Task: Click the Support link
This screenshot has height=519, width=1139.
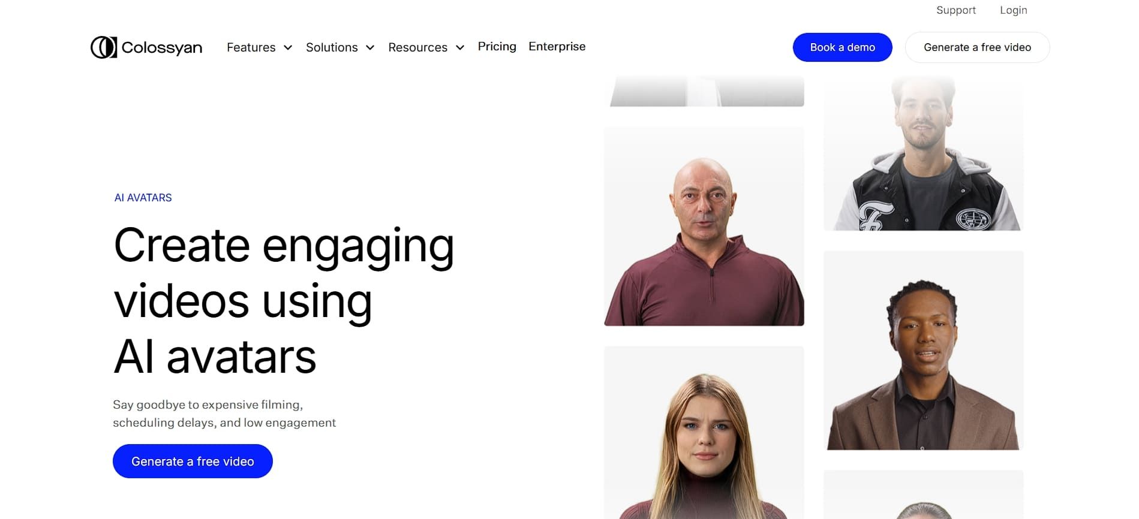Action: [x=956, y=10]
